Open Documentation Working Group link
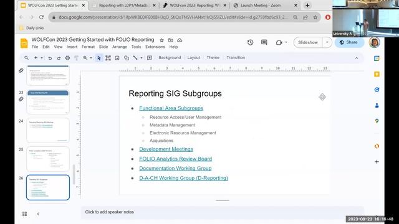 (175, 169)
